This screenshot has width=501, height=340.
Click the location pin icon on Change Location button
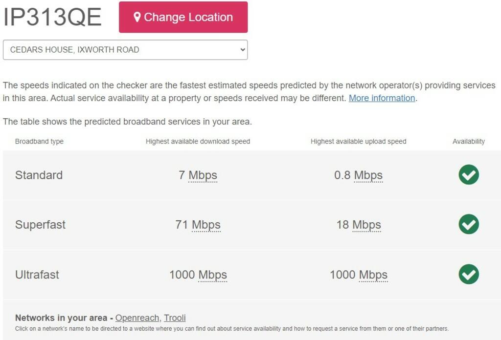tap(137, 17)
